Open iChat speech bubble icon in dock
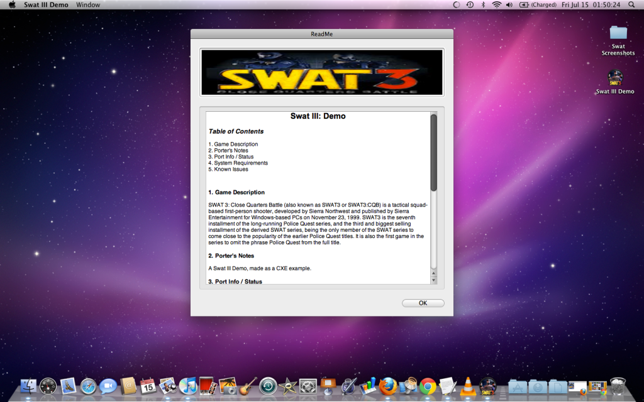Screen dimensions: 644x402 108,386
